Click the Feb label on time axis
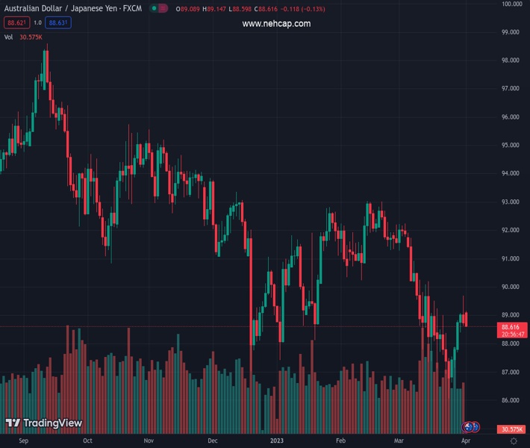 click(x=341, y=441)
